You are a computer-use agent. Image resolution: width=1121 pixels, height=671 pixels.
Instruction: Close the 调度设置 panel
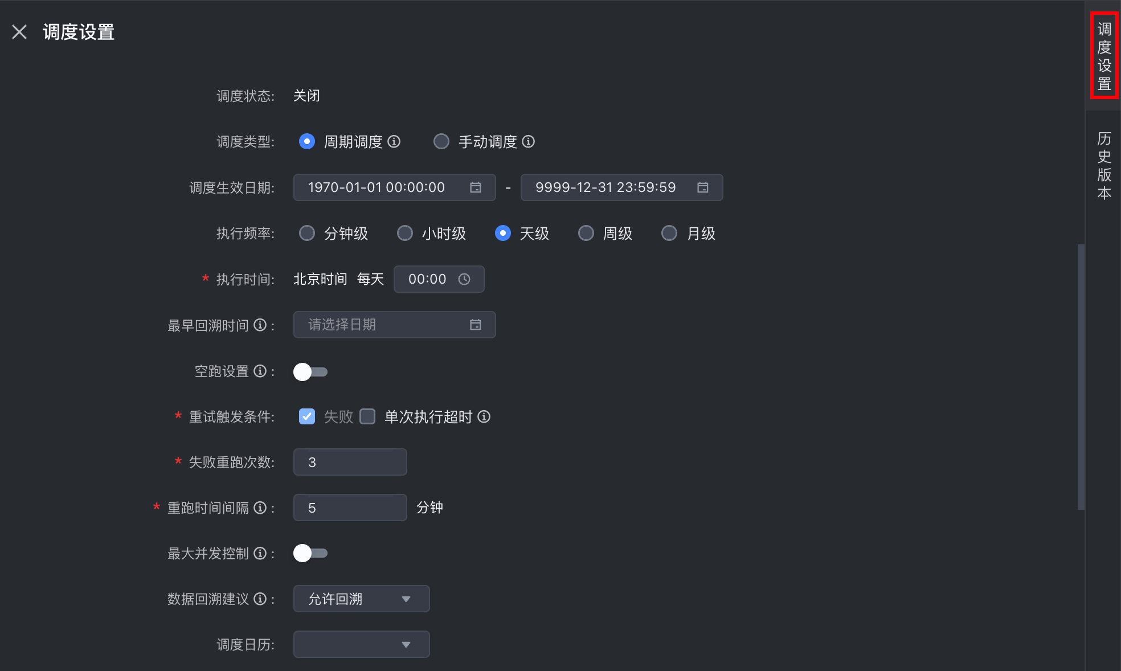(x=19, y=32)
